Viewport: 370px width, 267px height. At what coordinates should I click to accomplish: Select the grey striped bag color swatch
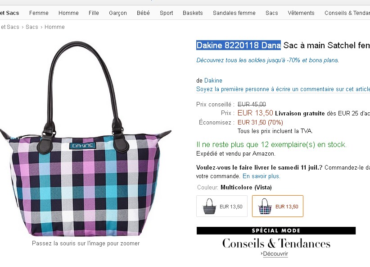(x=222, y=206)
